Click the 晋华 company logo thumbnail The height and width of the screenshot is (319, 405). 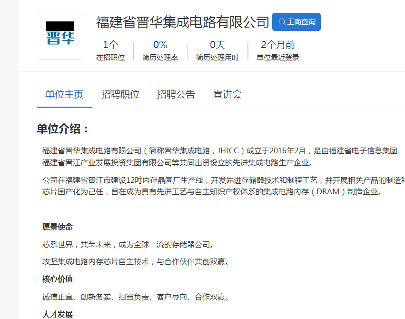pyautogui.click(x=60, y=36)
